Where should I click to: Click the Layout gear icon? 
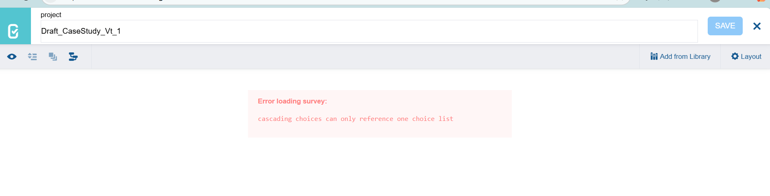[x=735, y=56]
